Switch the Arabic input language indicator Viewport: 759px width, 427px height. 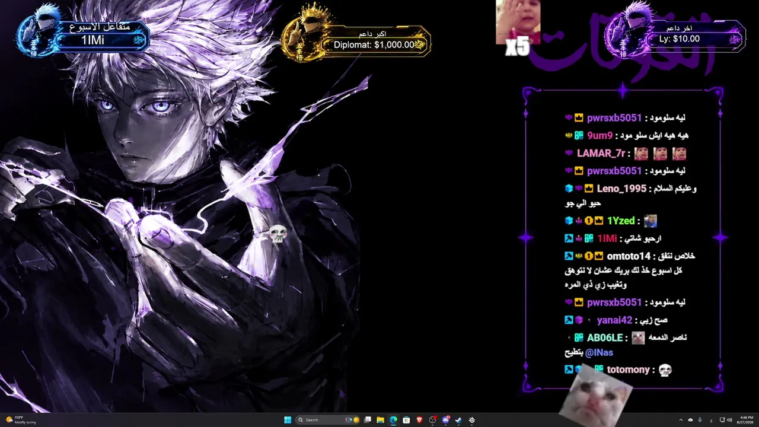[x=712, y=420]
